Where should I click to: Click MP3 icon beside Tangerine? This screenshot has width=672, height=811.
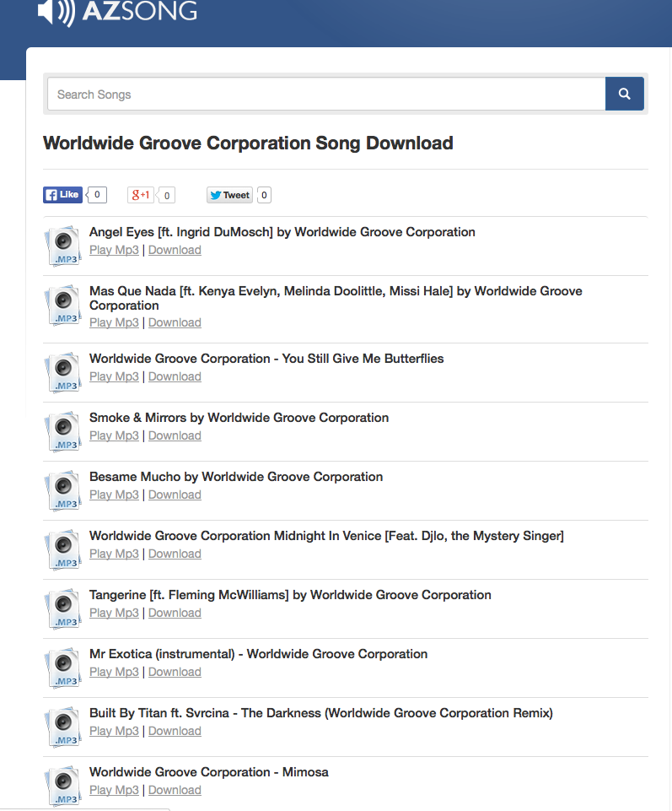point(63,608)
